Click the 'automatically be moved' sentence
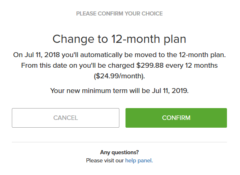The width and height of the screenshot is (240, 175). (x=119, y=55)
